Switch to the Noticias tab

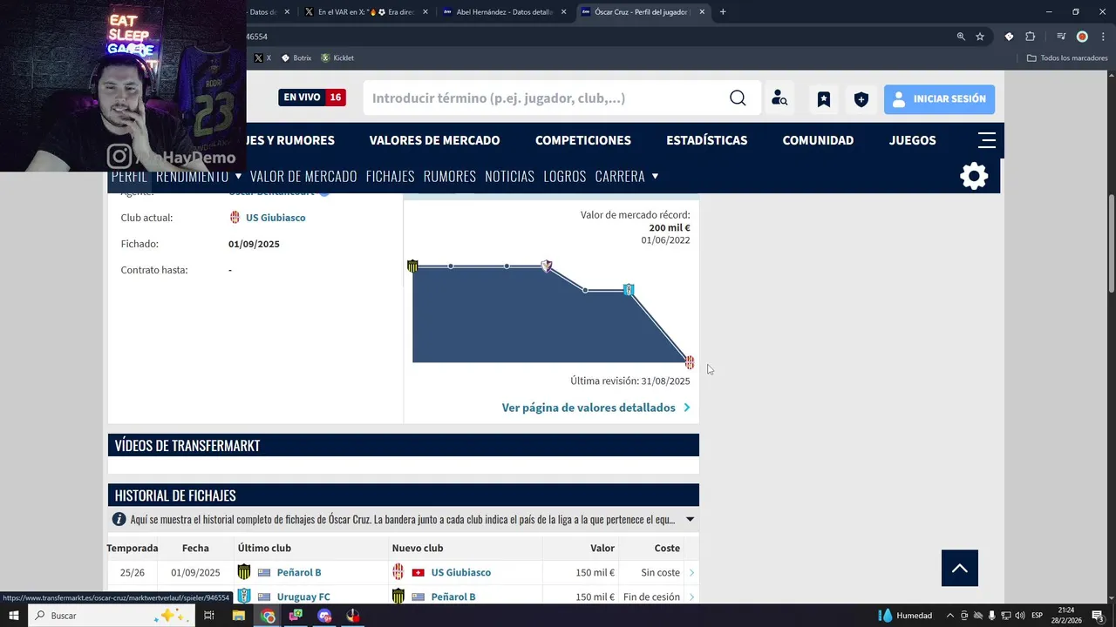coord(509,176)
